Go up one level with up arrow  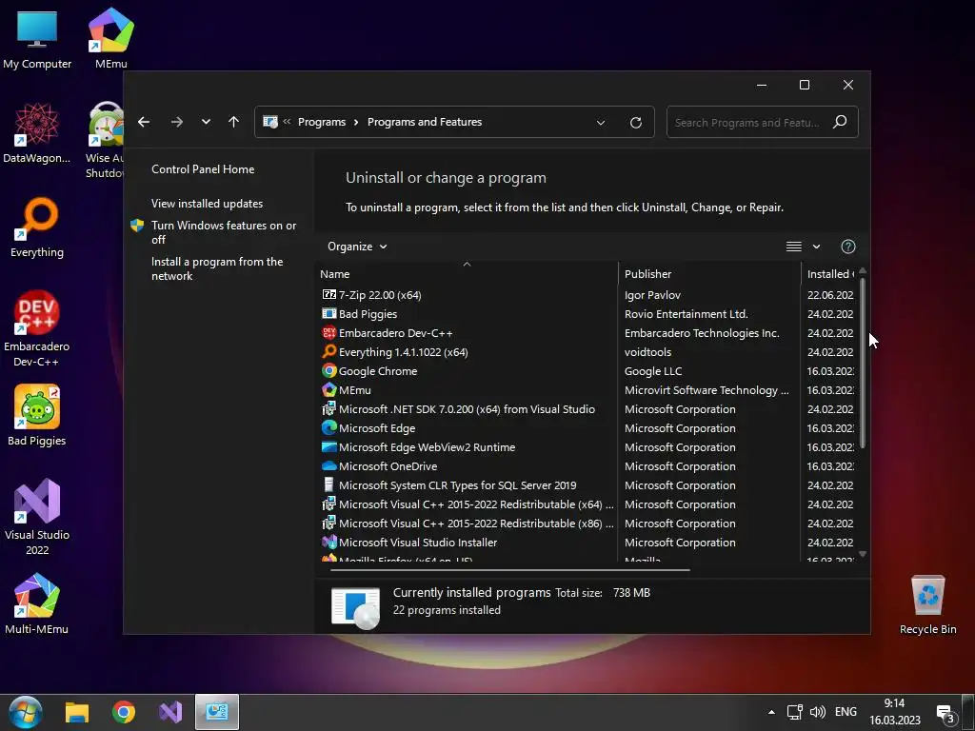(x=234, y=122)
